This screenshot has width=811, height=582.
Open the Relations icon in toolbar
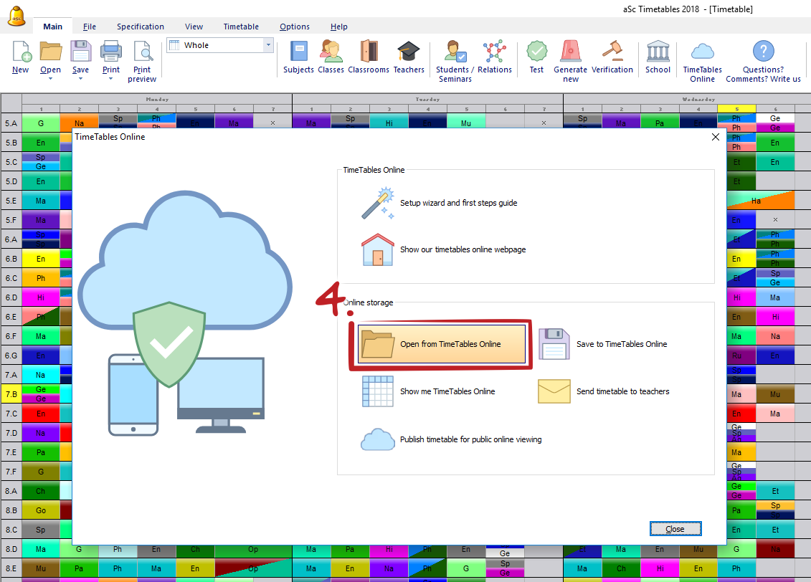coord(494,52)
